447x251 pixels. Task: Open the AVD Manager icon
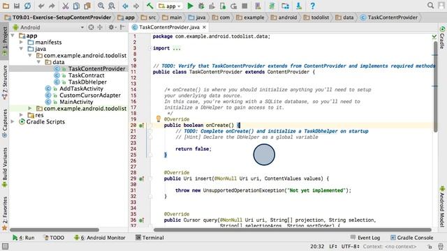click(x=258, y=6)
